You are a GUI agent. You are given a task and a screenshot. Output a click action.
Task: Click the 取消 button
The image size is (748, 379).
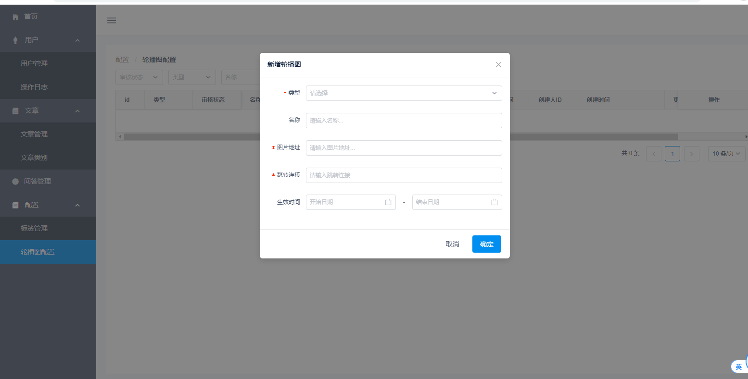tap(453, 244)
